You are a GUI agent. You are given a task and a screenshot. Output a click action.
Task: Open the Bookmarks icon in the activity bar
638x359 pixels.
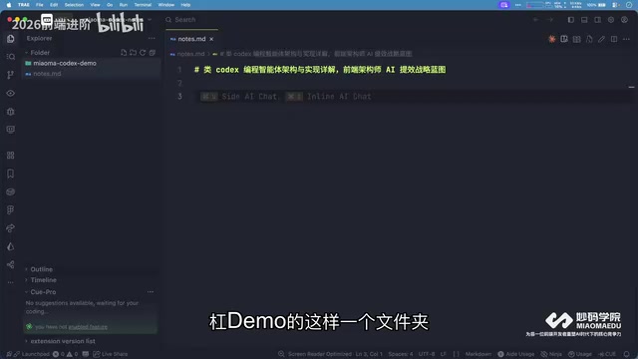[11, 174]
